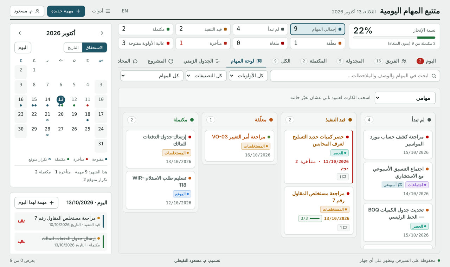Click the مهمة جديدة new task button
450x267 pixels.
point(66,11)
